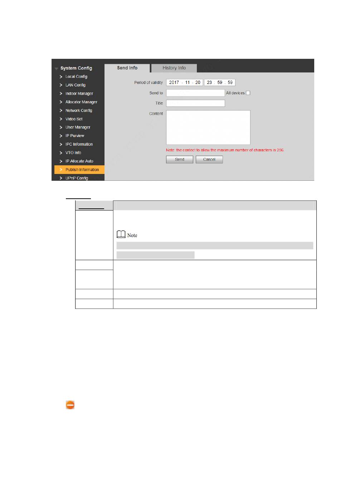Click the arrow icon beside Local Config
This screenshot has width=340, height=491.
[x=61, y=77]
